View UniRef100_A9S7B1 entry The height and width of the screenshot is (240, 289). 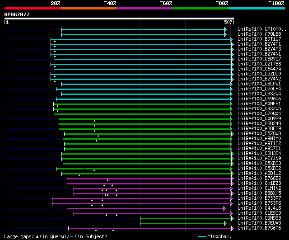259,149
